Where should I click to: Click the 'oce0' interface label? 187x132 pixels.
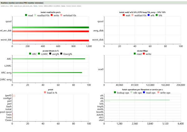click(101, 69)
